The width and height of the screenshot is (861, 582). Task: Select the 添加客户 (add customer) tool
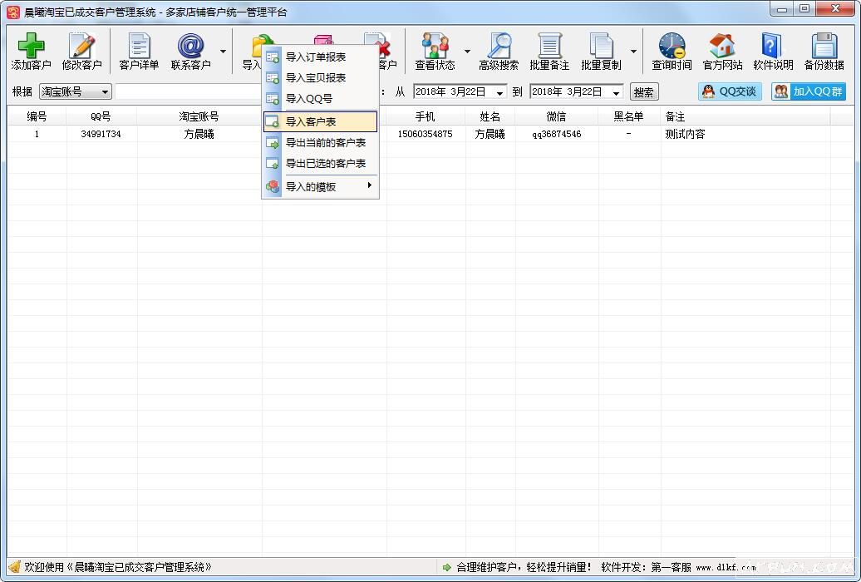(x=31, y=51)
